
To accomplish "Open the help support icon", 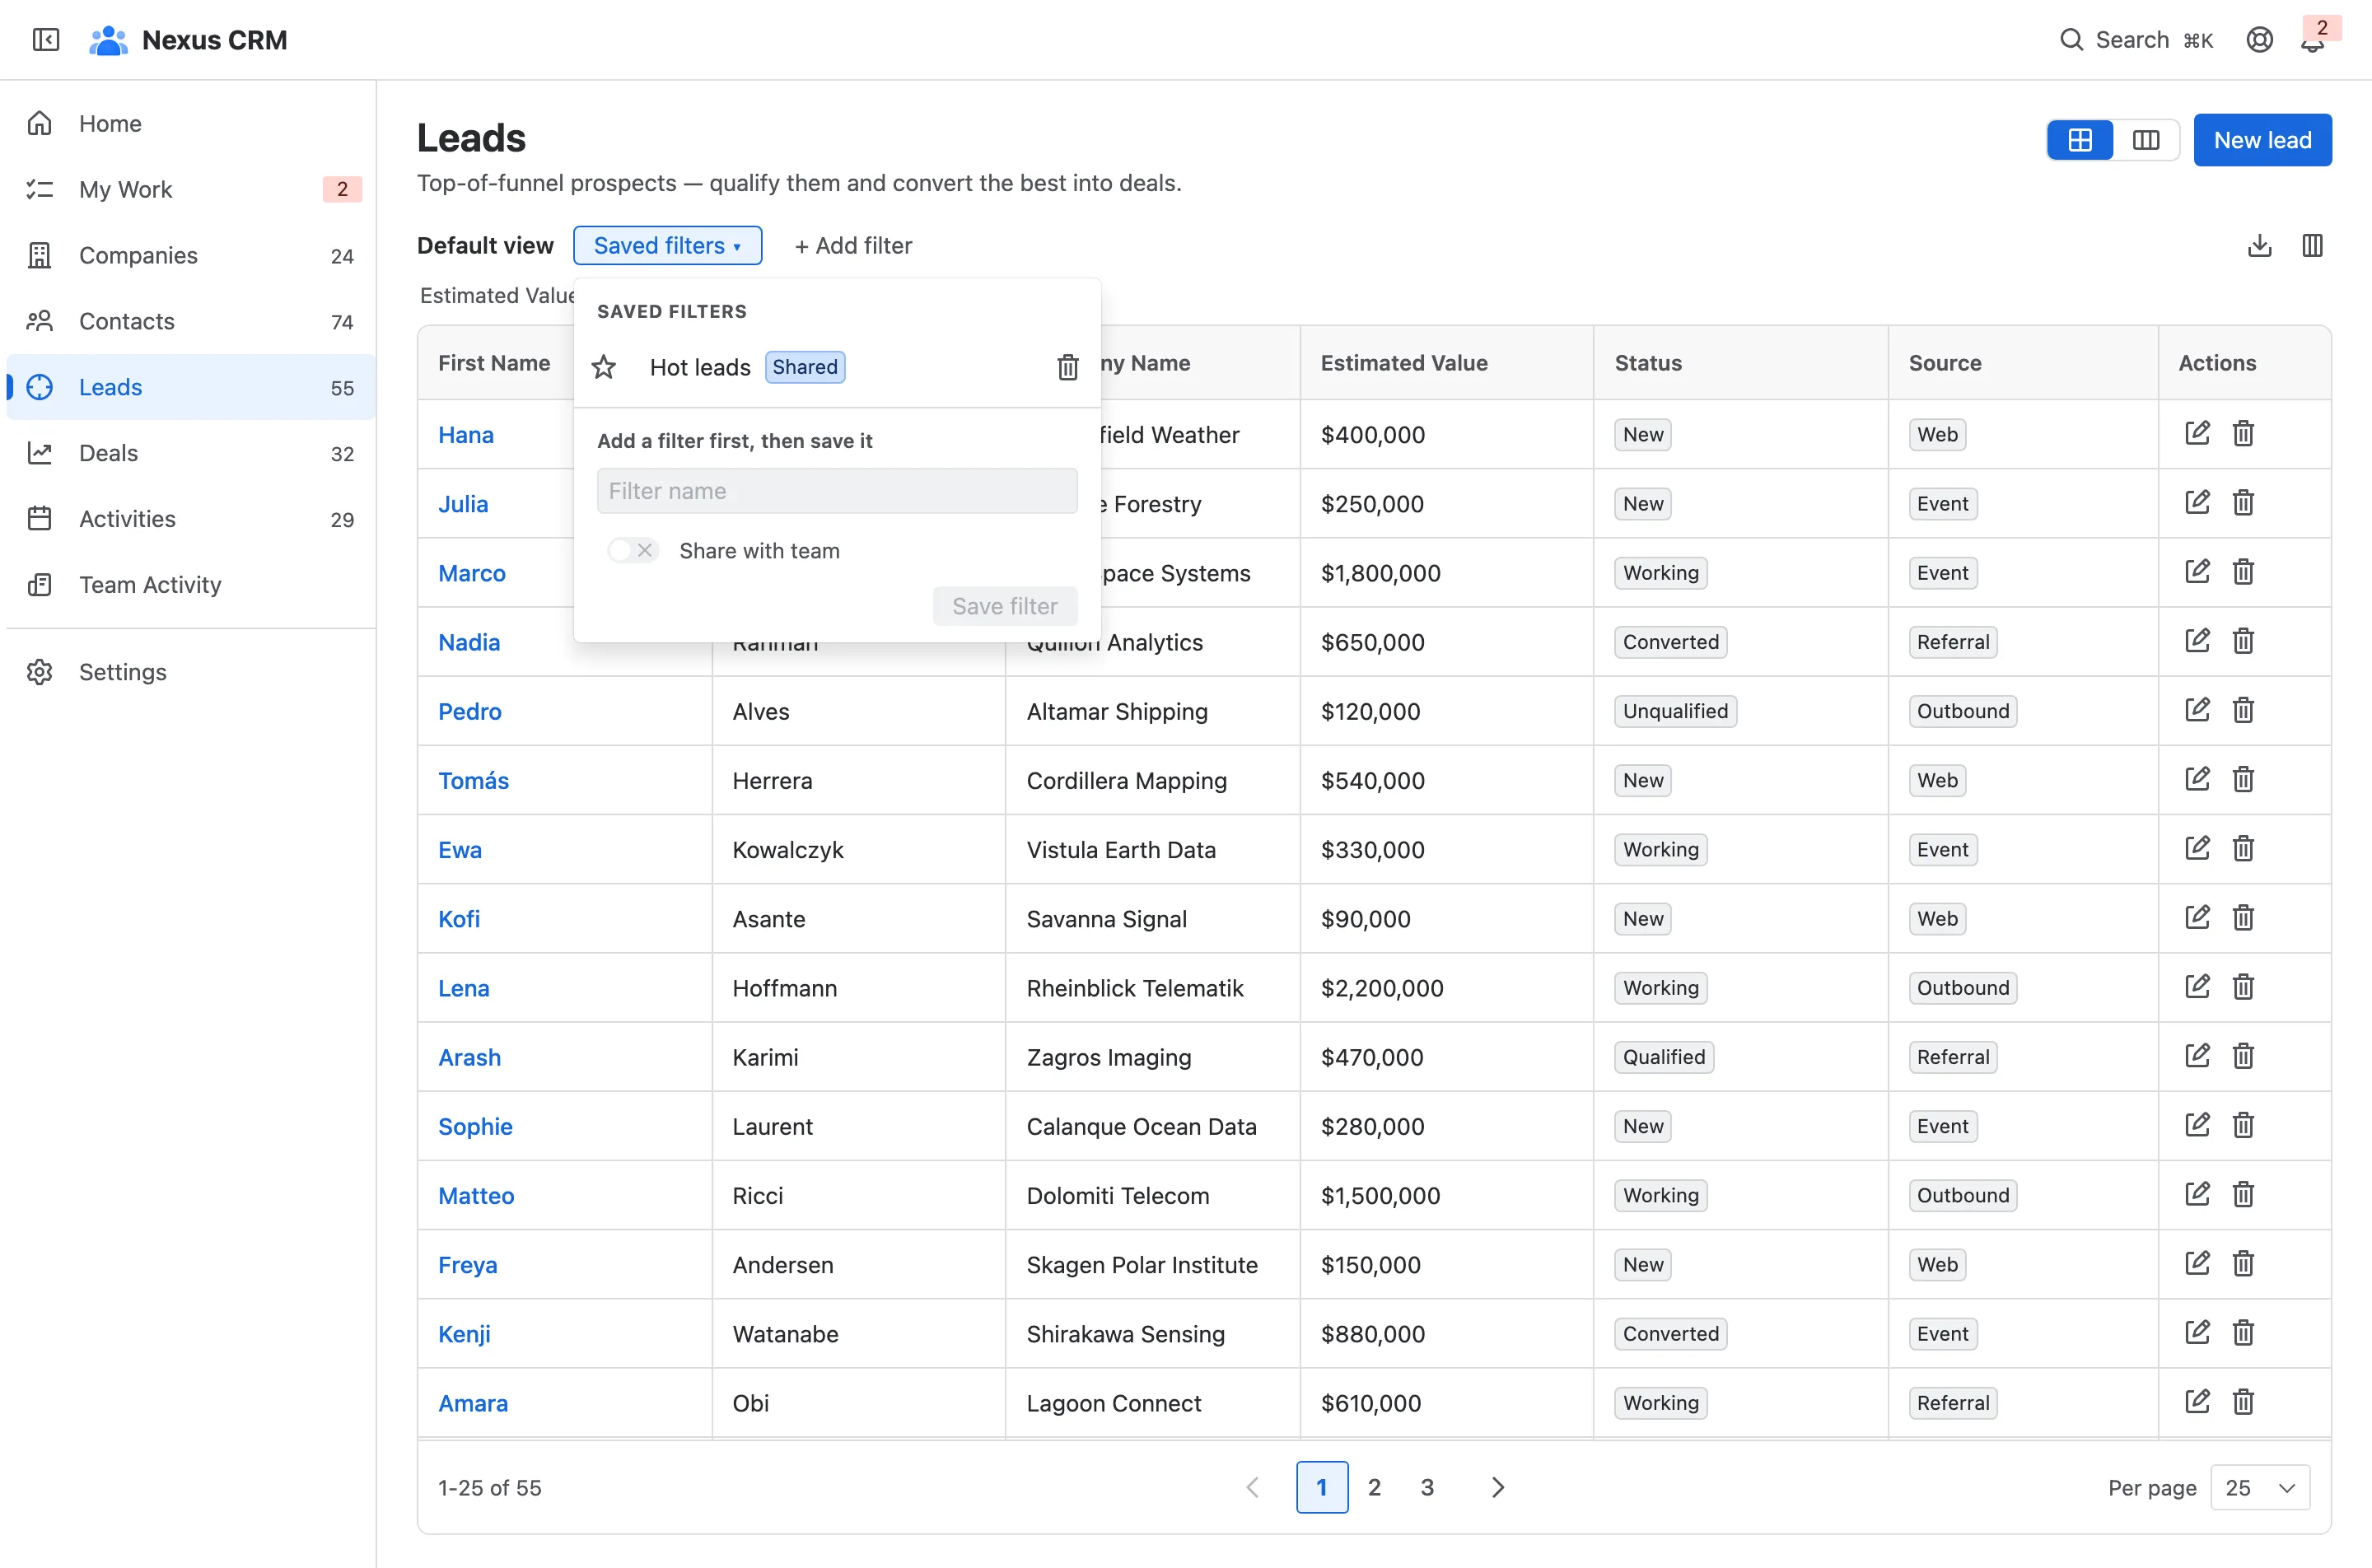I will [x=2259, y=40].
